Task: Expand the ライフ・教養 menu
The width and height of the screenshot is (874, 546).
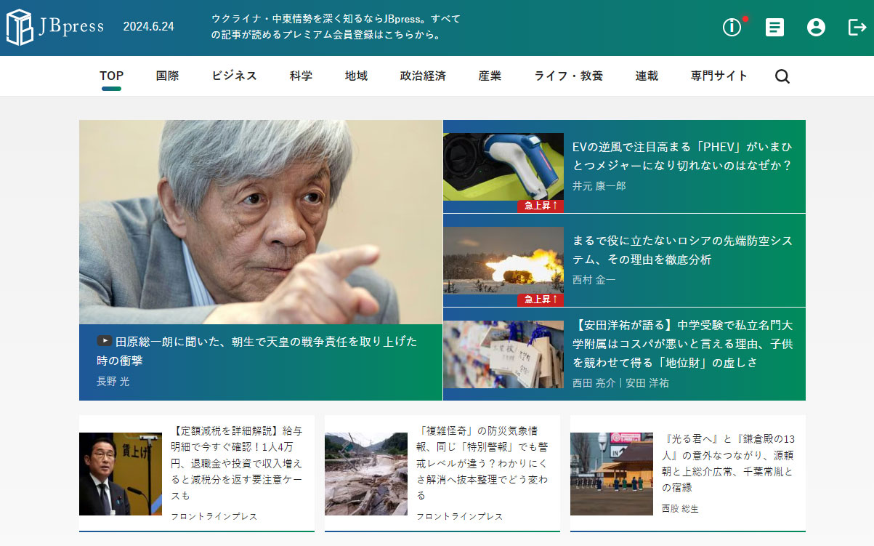Action: 568,76
